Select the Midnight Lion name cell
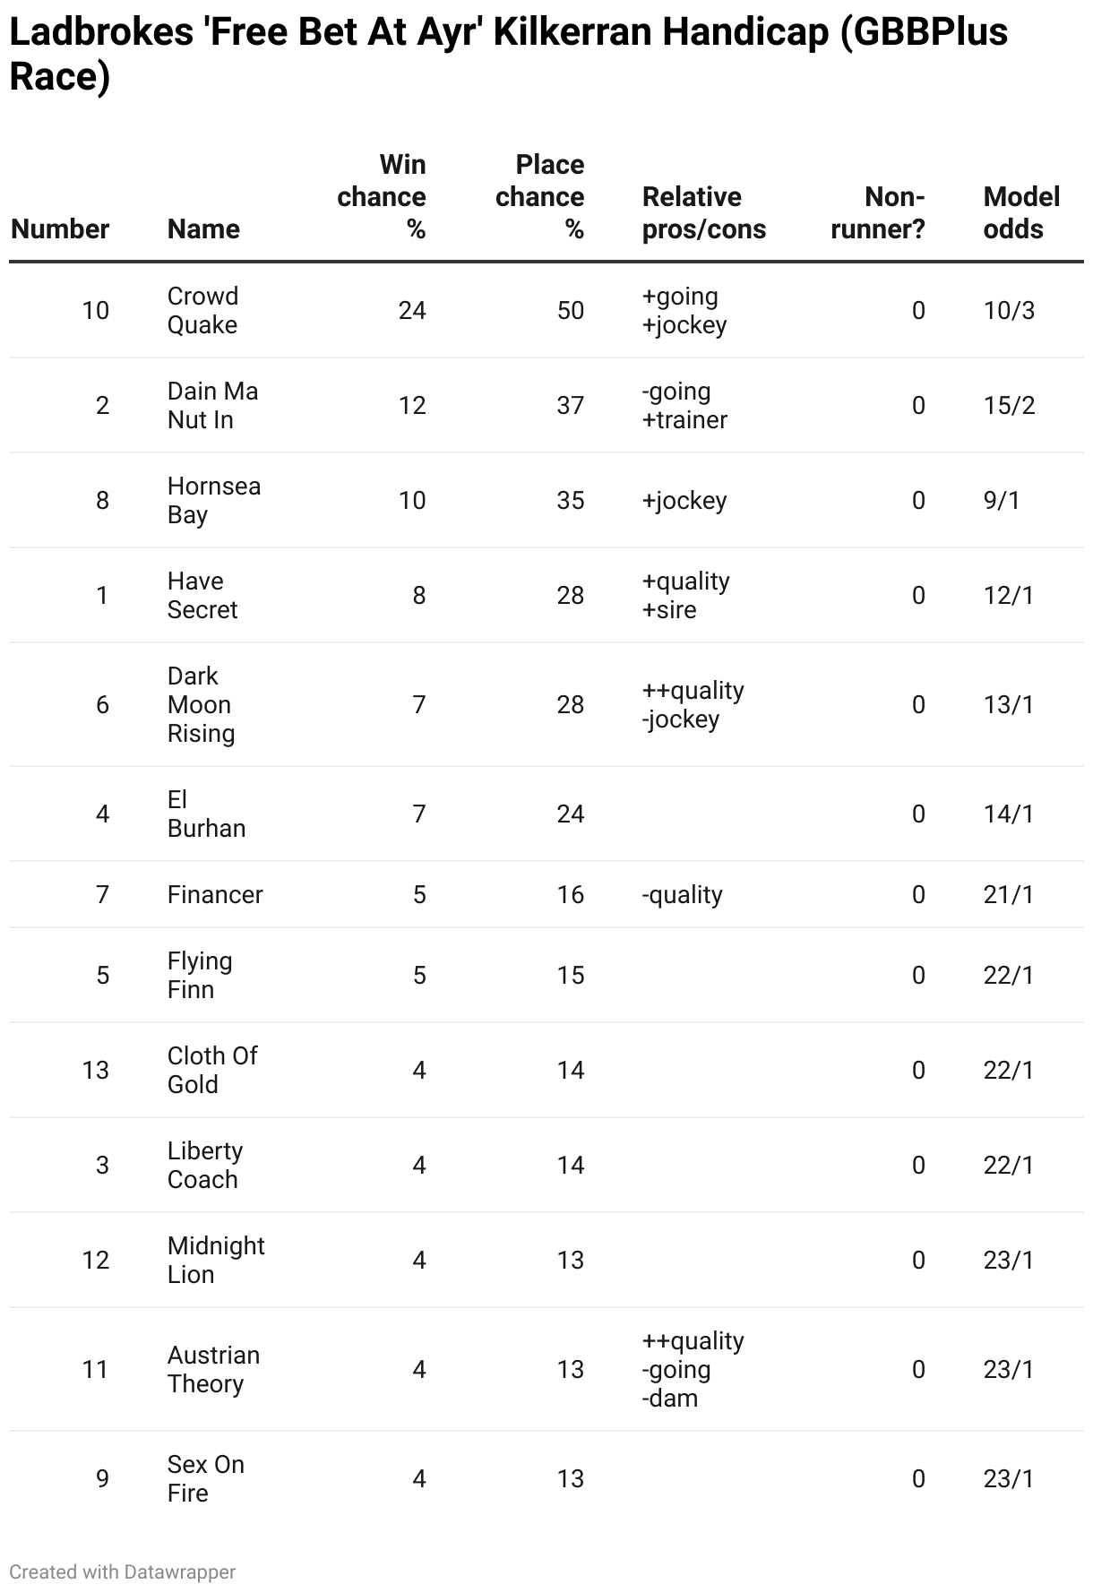 click(x=216, y=1261)
